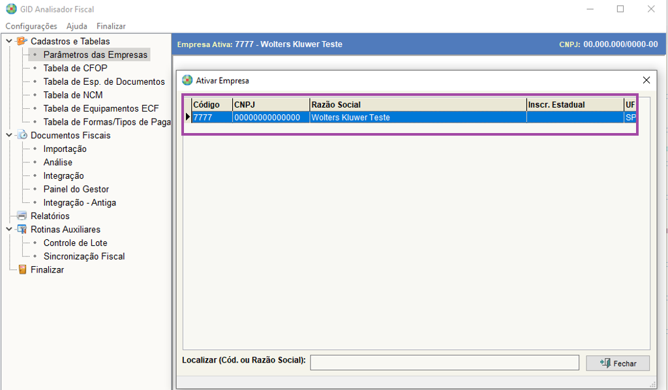Click the CNPJ column header
Screen dimensions: 668x390
(x=271, y=104)
